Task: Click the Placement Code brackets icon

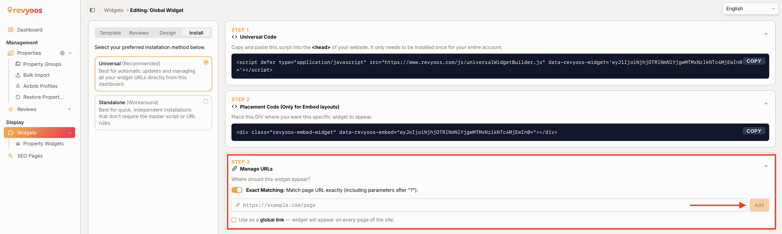Action: coord(234,107)
